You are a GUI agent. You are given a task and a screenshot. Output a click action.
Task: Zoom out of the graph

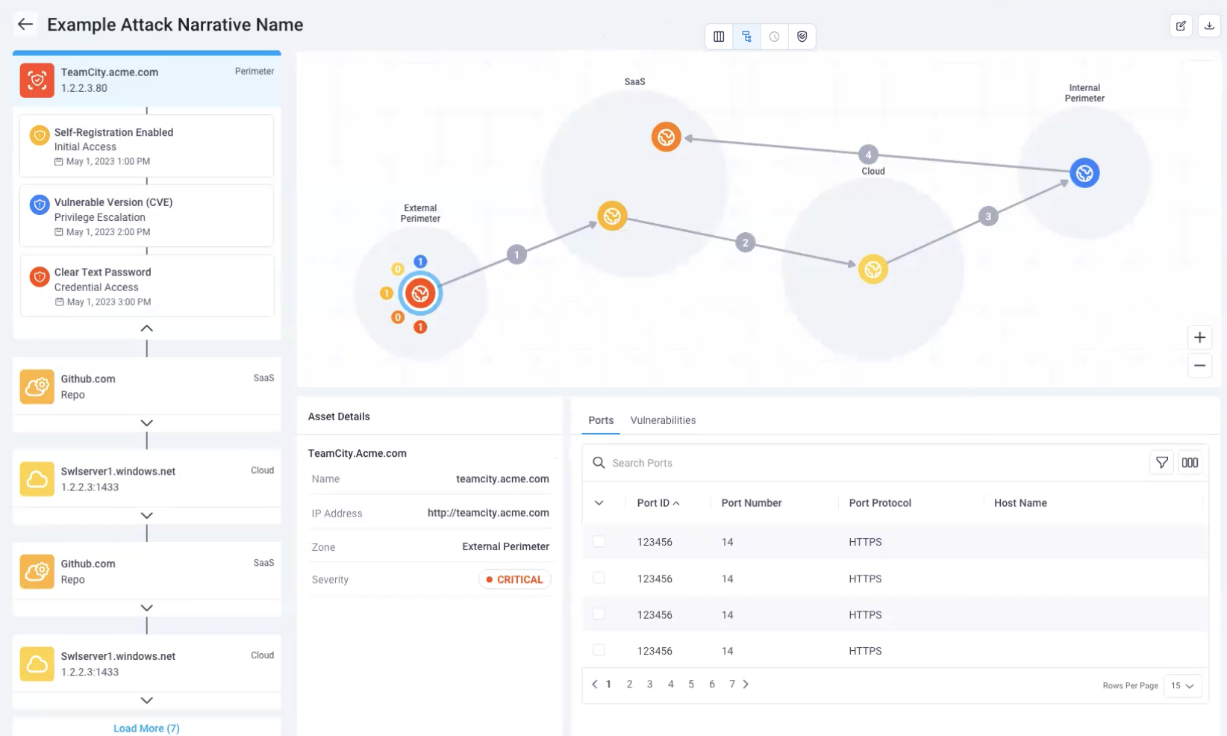[x=1199, y=366]
